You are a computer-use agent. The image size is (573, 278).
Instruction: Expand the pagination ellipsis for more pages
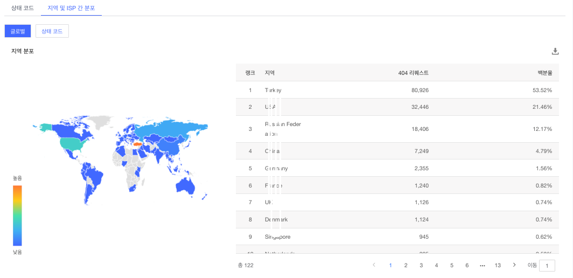(483, 266)
